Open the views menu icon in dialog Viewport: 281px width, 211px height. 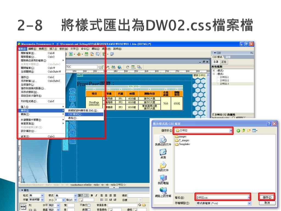pyautogui.click(x=255, y=131)
